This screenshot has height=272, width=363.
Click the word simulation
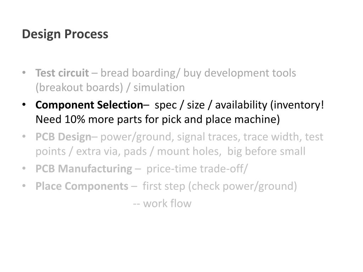pos(159,88)
